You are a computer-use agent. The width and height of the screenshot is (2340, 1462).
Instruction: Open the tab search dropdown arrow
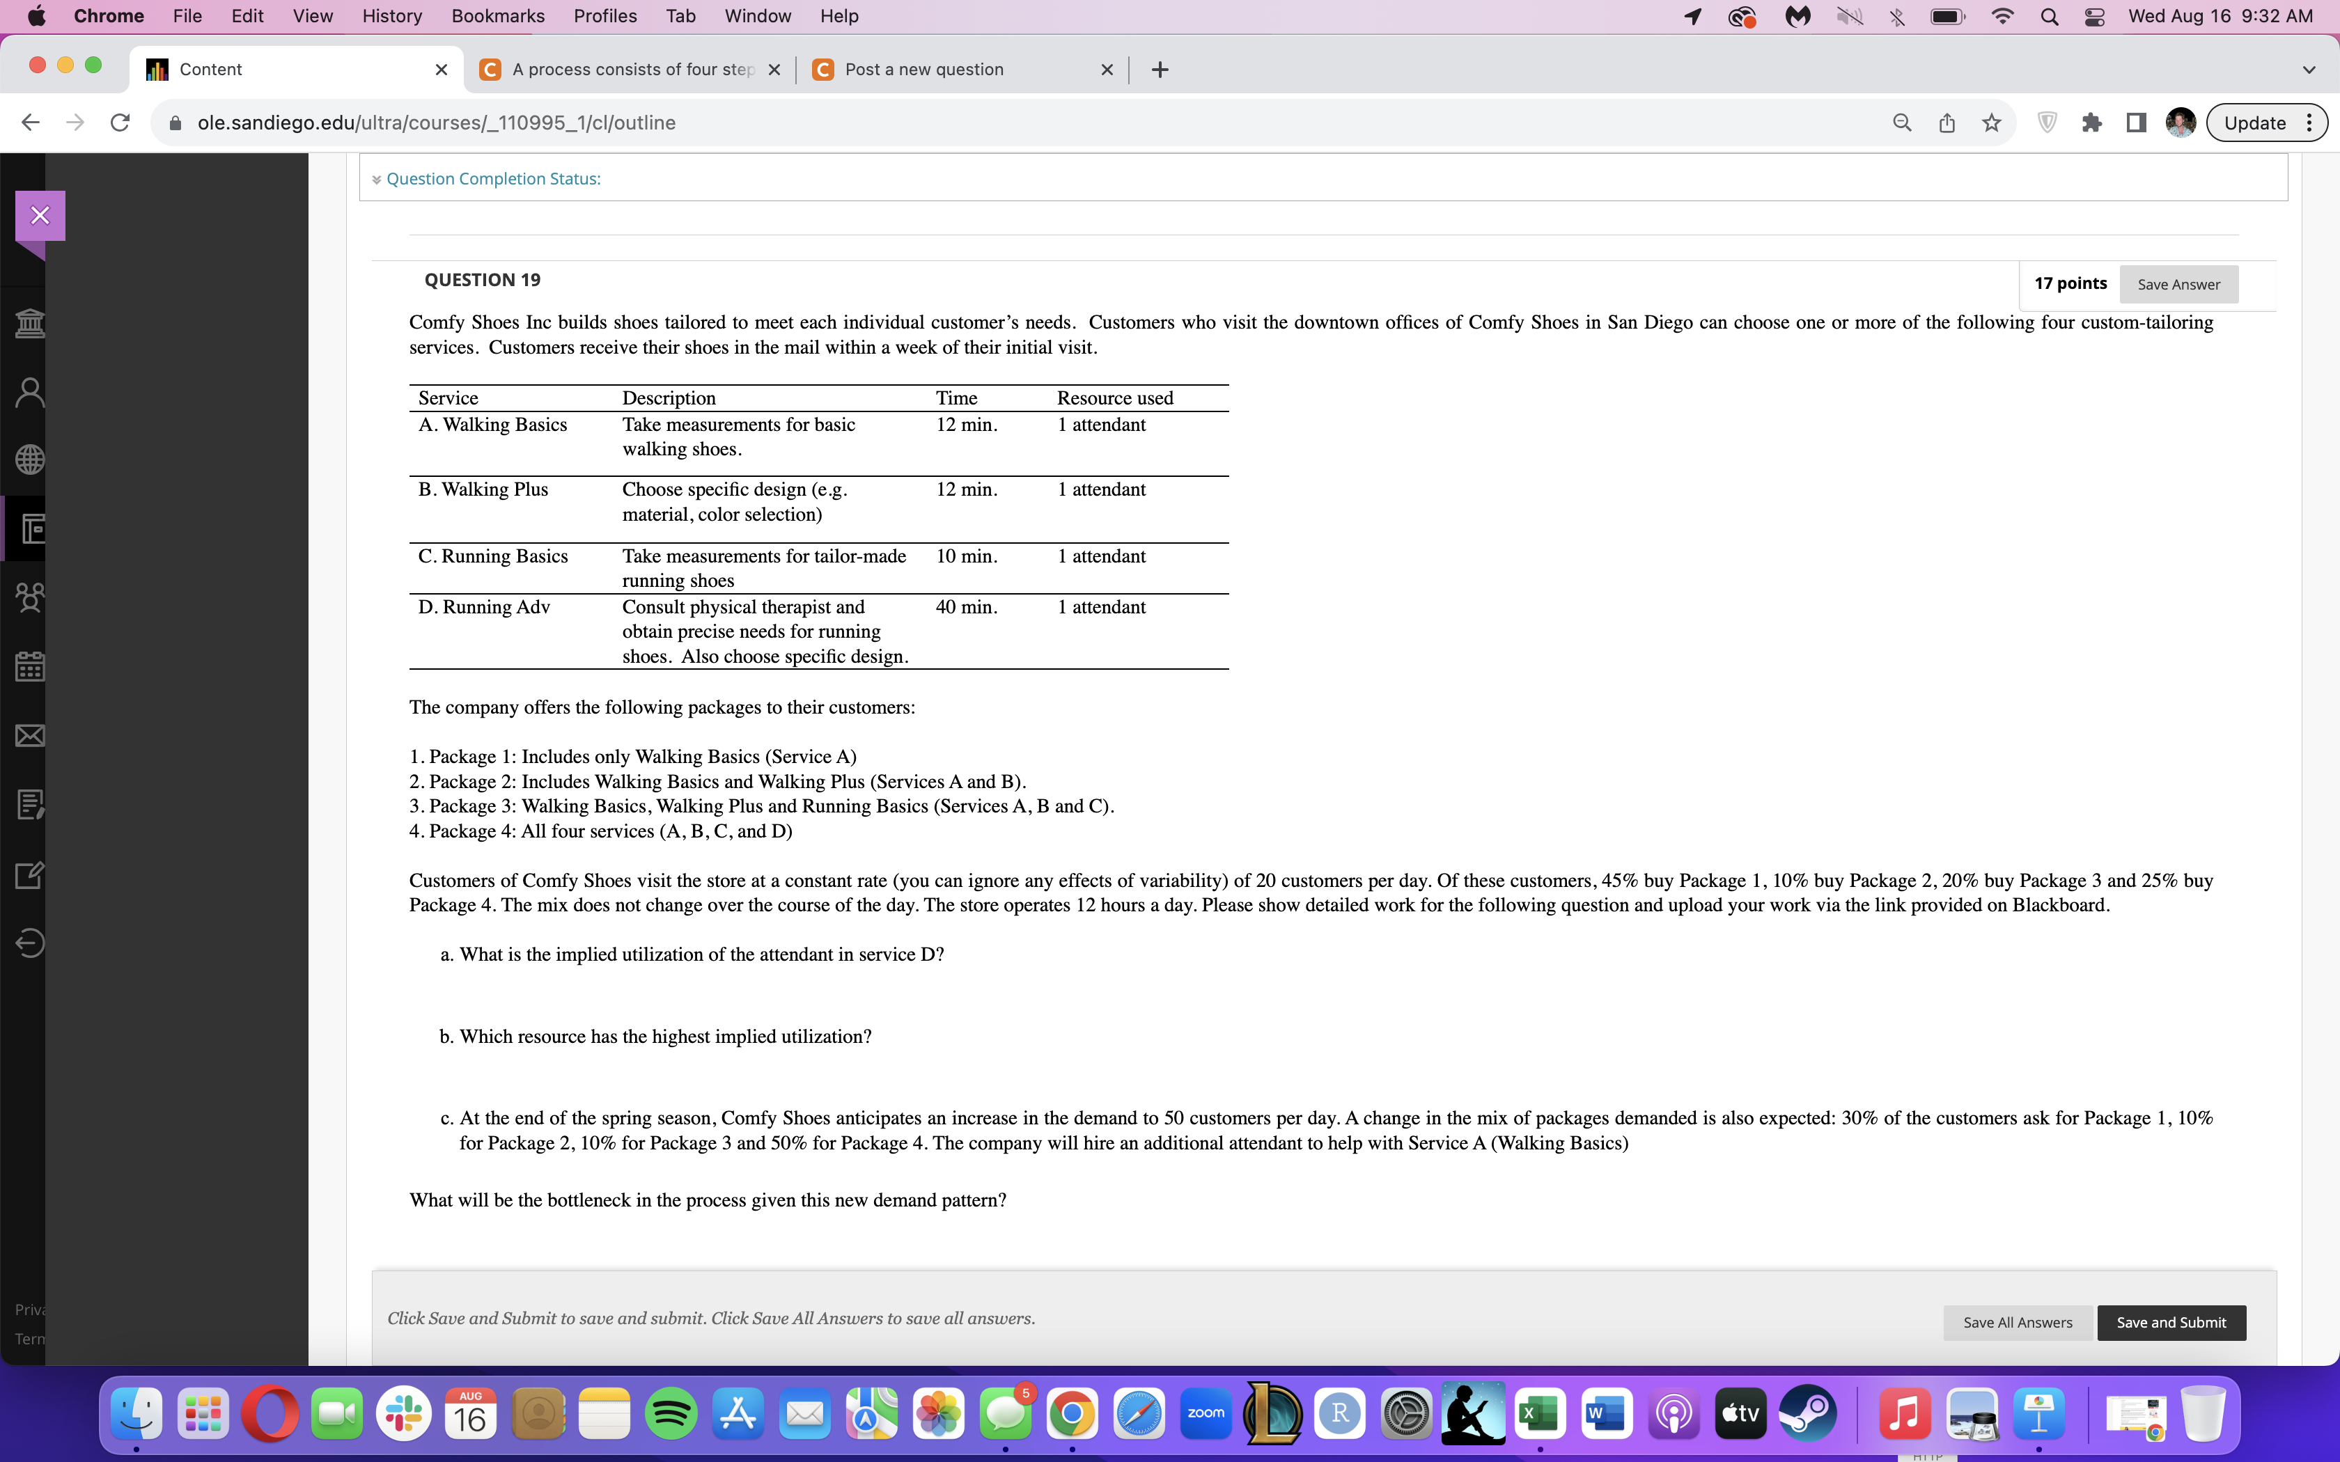click(2309, 70)
